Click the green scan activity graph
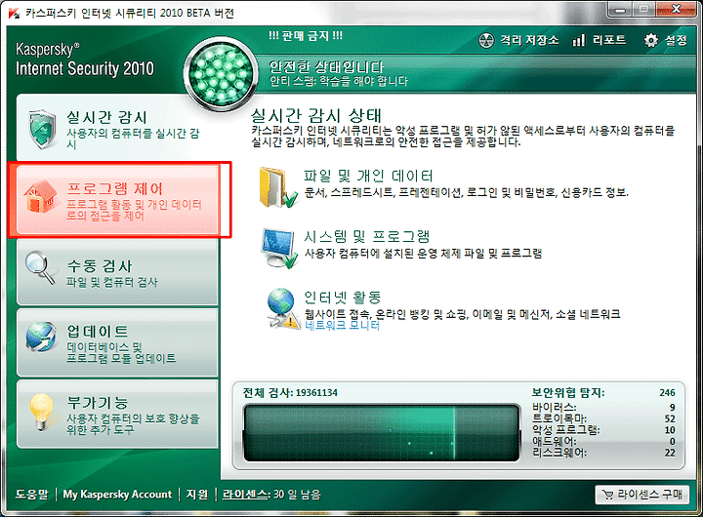703x517 pixels. click(382, 433)
